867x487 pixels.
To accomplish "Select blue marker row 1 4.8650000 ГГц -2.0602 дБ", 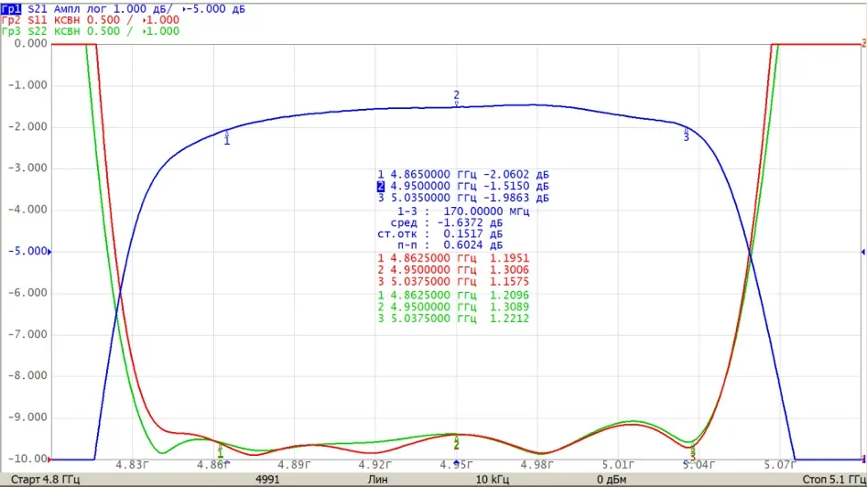I will (x=463, y=175).
